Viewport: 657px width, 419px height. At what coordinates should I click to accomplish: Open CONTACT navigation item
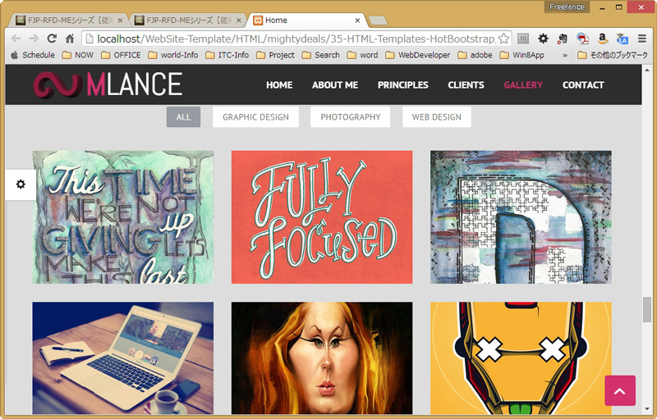[x=583, y=85]
